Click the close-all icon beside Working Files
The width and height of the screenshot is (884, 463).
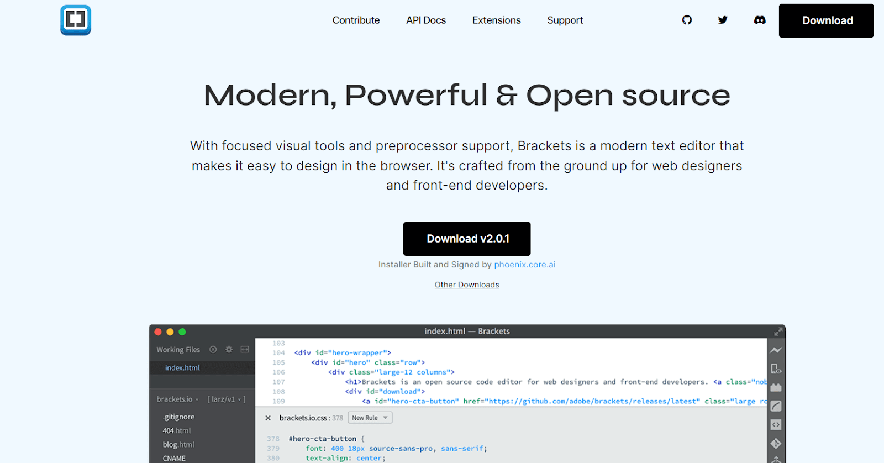click(x=213, y=350)
